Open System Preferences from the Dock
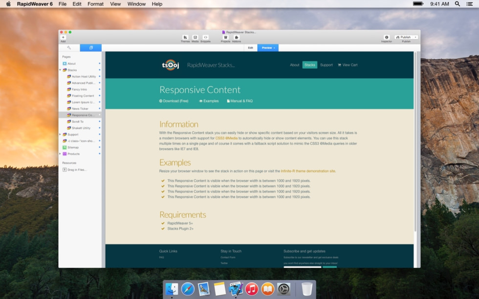This screenshot has width=479, height=299. tap(283, 289)
